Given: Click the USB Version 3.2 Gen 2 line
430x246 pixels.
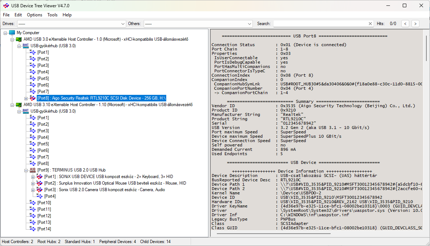Looking at the screenshot, I should tap(290, 128).
